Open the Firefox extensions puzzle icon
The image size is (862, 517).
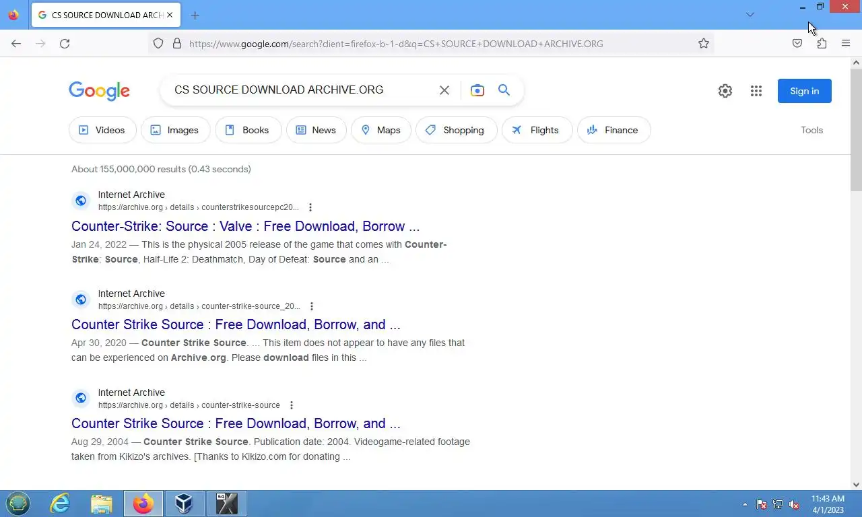(822, 43)
